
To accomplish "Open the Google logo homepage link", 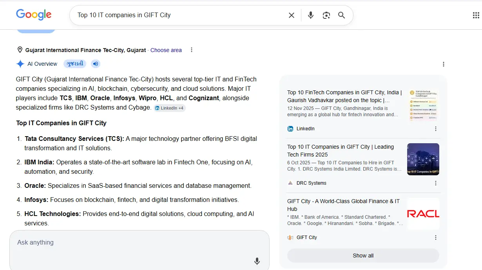I will tap(34, 15).
